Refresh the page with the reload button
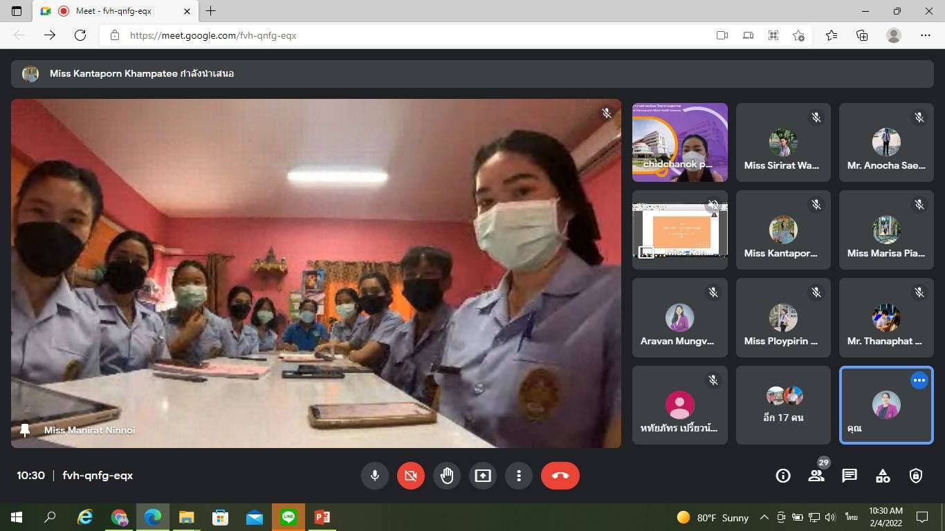Screen dimensions: 945x531 point(80,35)
